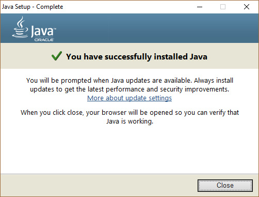Click the beige strip right of the success heading
This screenshot has height=197, width=259.
(232, 56)
